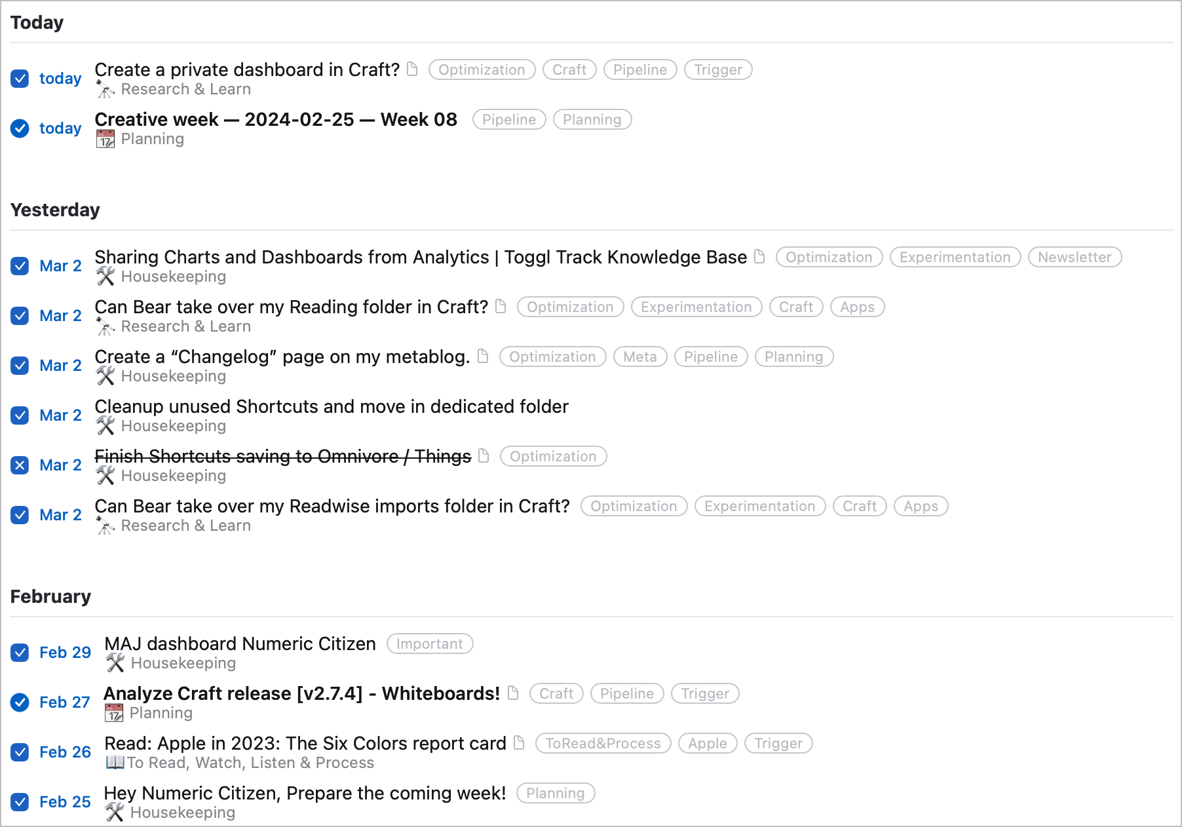This screenshot has width=1182, height=827.
Task: Select 'Finish Shortcuts saving to Omnivore / Things' title
Action: point(283,456)
